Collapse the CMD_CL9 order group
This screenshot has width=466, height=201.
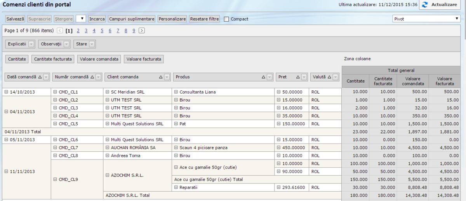tap(55, 179)
